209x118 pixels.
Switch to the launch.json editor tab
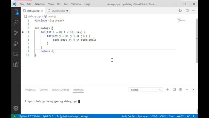tap(58, 11)
